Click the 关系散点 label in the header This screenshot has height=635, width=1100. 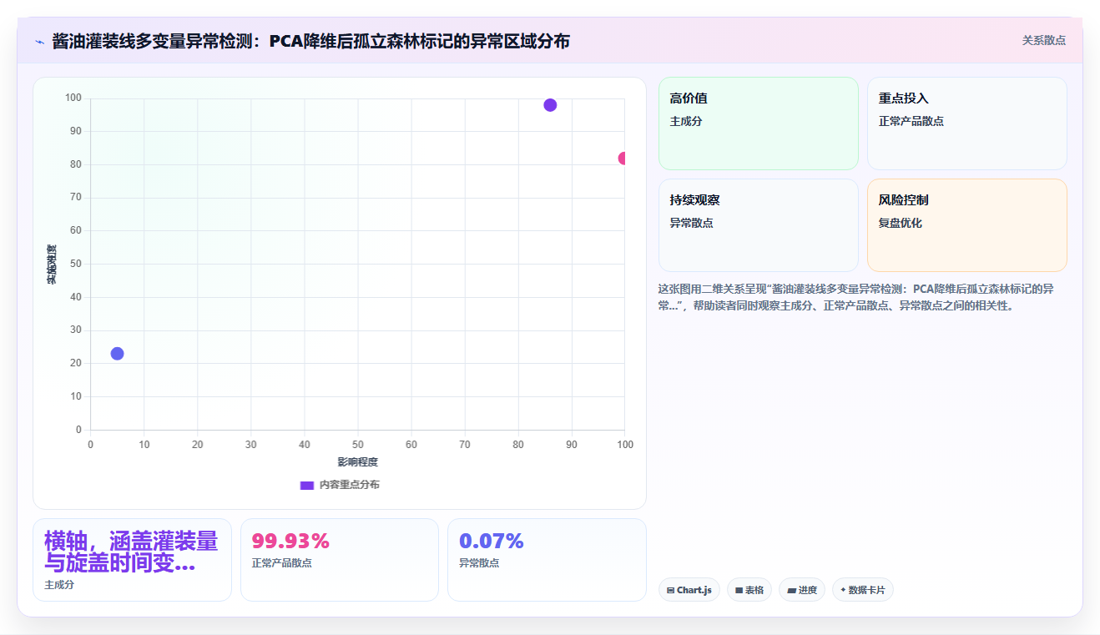1043,40
